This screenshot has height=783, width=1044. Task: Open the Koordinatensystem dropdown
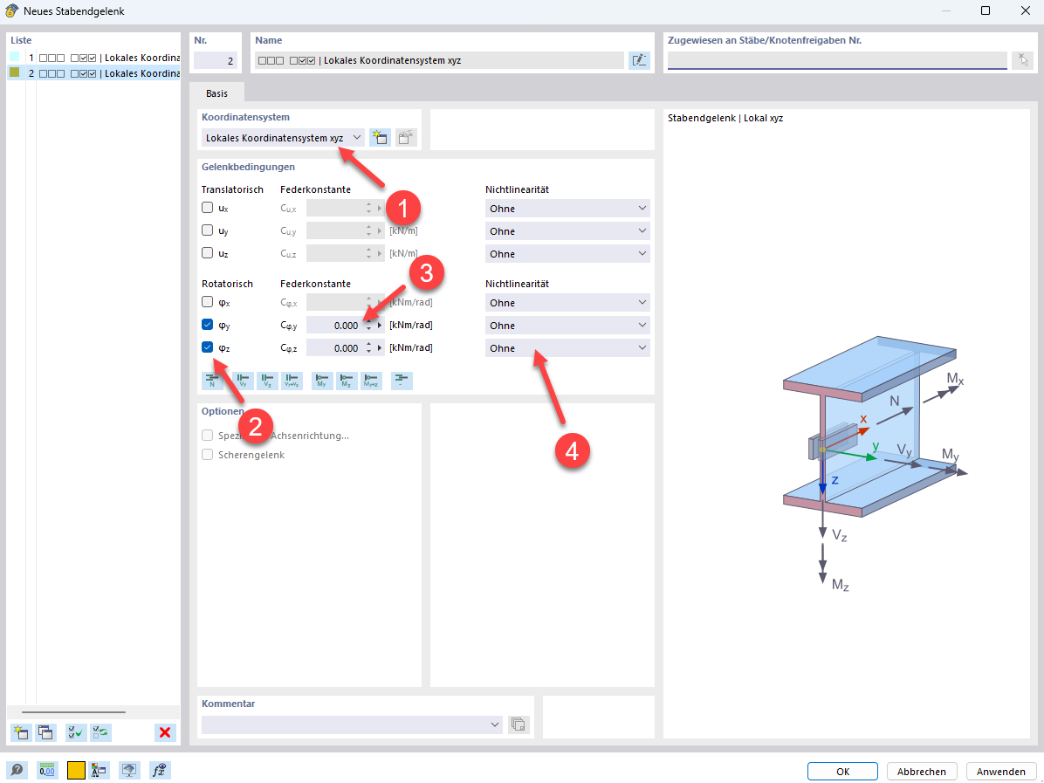tap(283, 138)
